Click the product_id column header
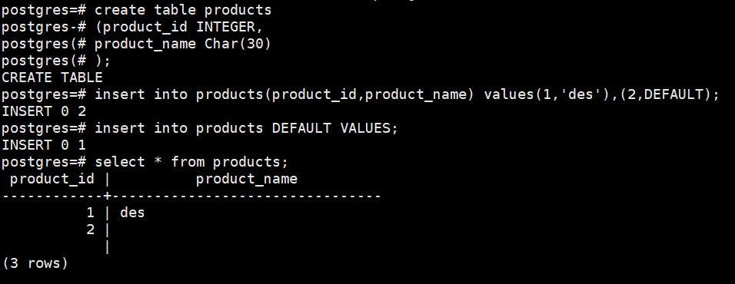 pos(52,179)
